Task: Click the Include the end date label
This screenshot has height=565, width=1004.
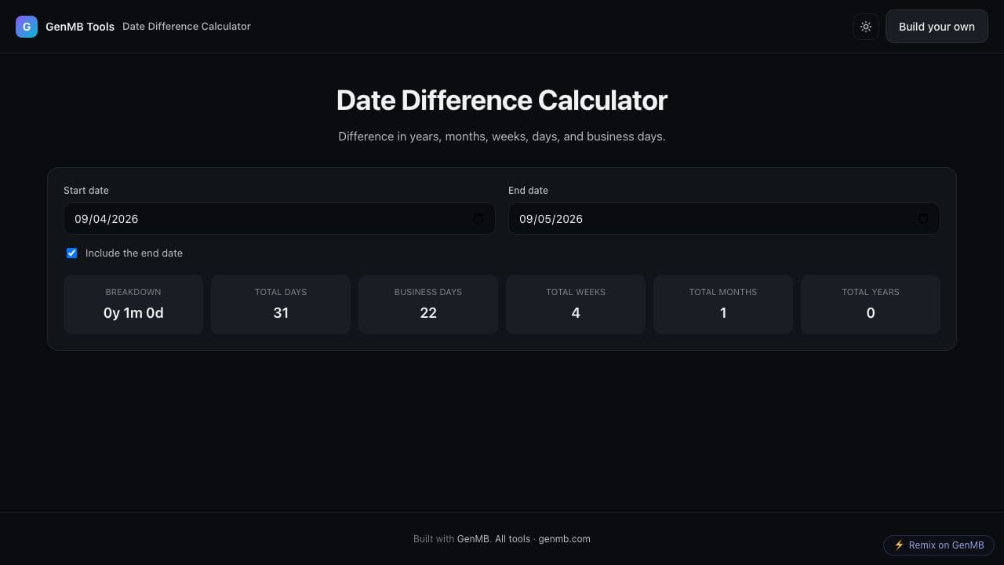Action: tap(134, 253)
